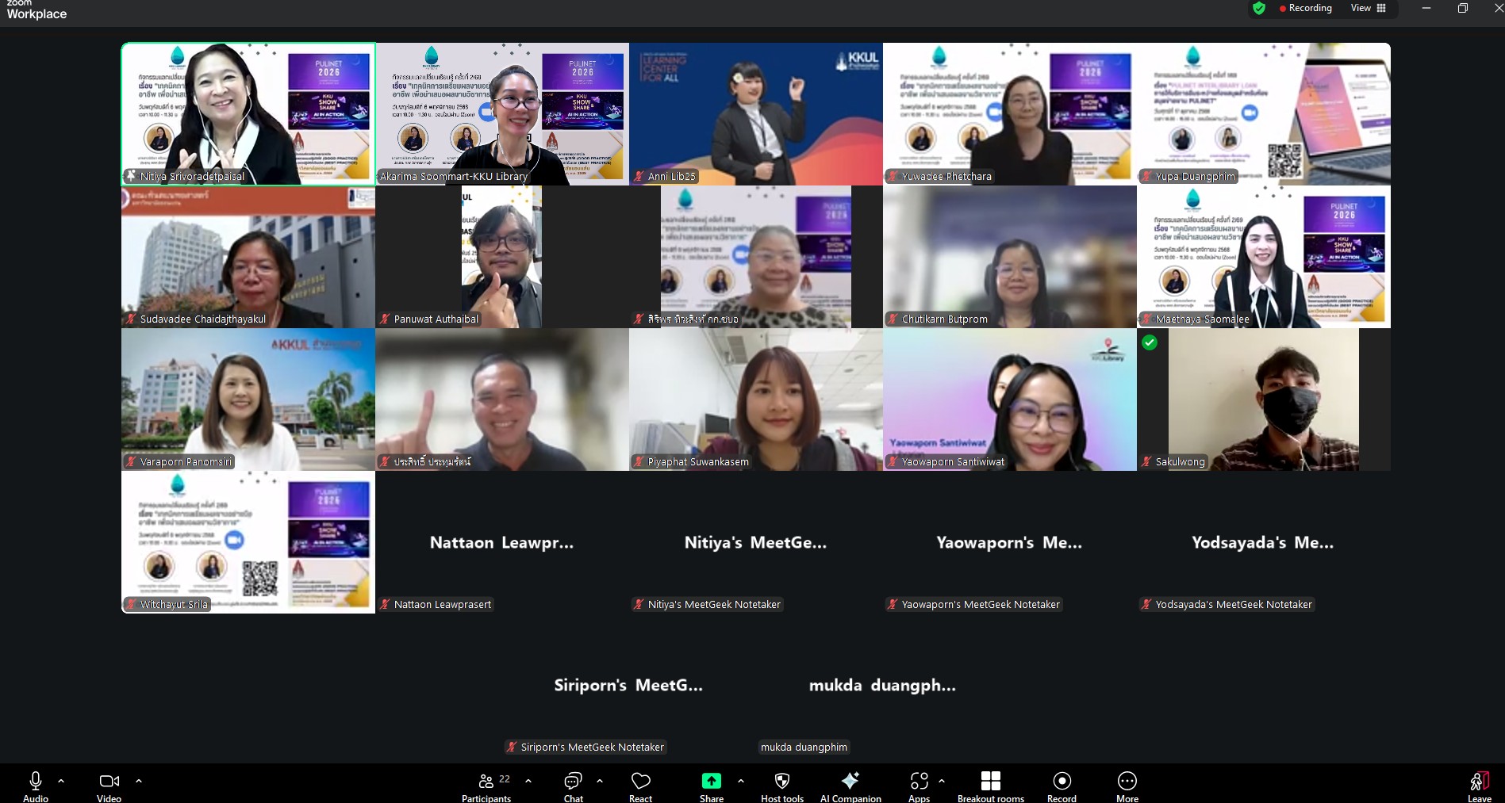Viewport: 1505px width, 803px height.
Task: Open the Participants panel
Action: tap(486, 785)
